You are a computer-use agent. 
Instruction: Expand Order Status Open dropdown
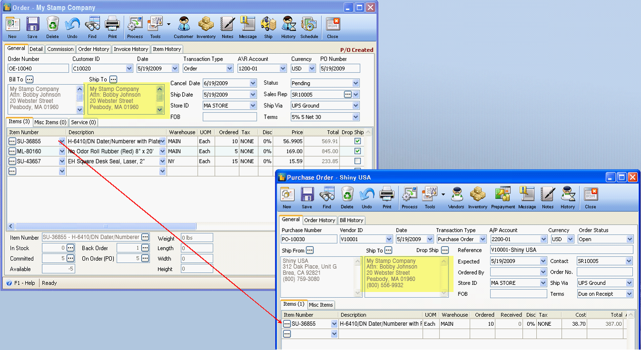pos(630,240)
